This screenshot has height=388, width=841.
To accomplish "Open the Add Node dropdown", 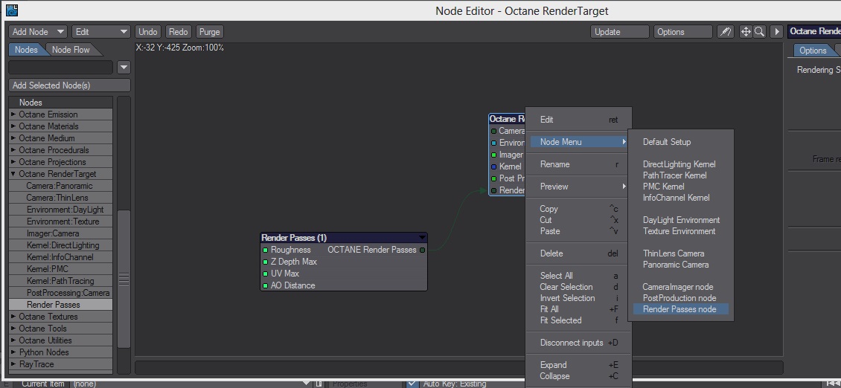I will click(37, 32).
